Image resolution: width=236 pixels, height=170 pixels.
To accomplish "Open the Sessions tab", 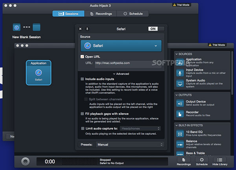I will (x=68, y=14).
